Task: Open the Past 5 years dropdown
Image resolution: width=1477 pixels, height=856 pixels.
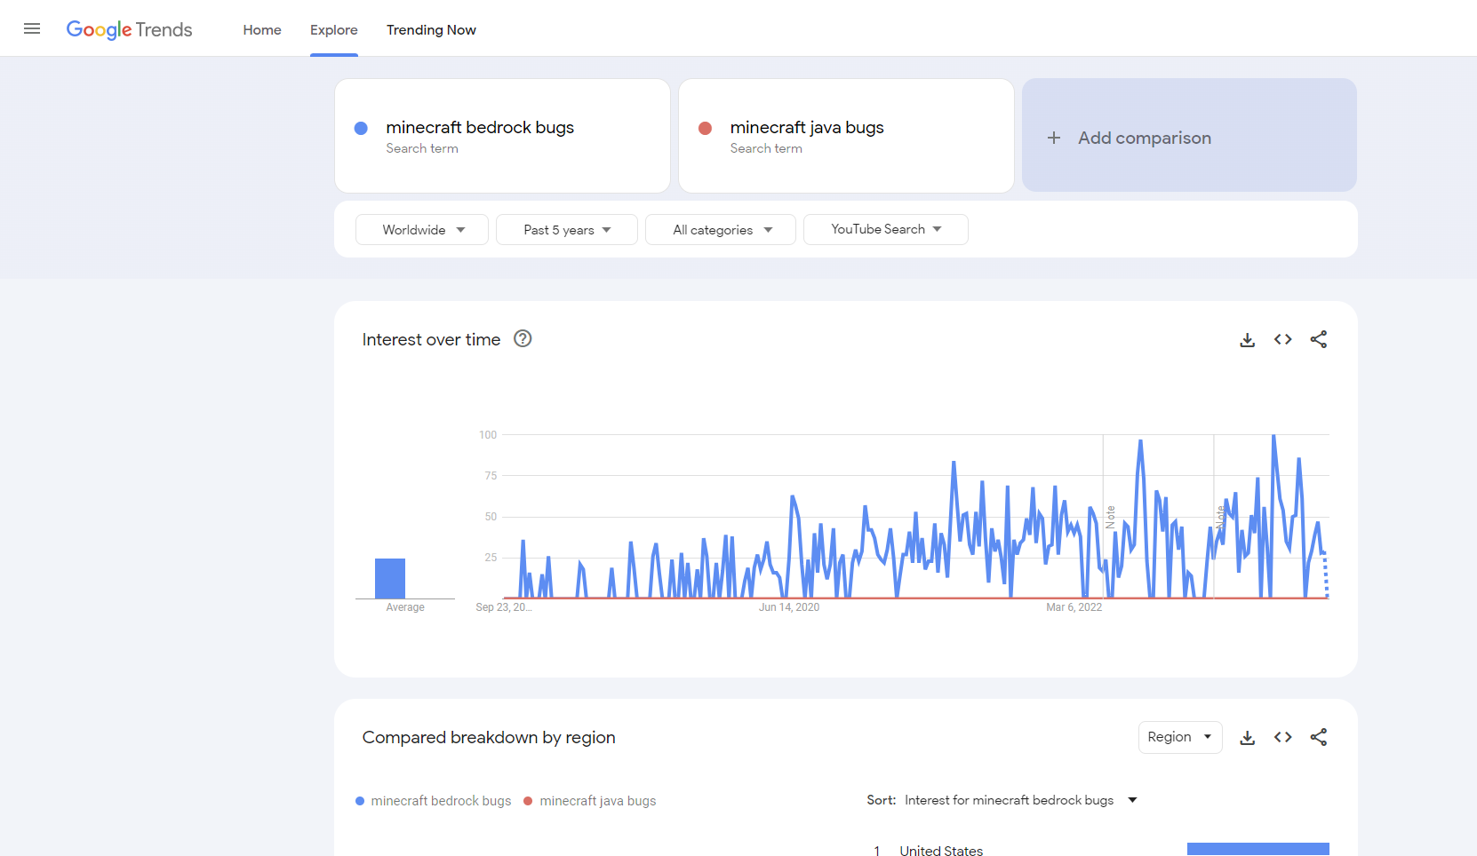Action: click(567, 229)
